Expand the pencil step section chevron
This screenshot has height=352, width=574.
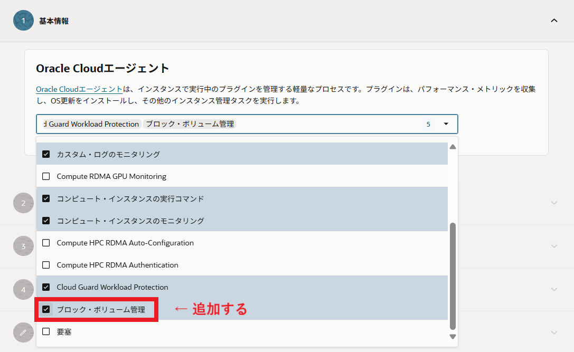pos(554,332)
